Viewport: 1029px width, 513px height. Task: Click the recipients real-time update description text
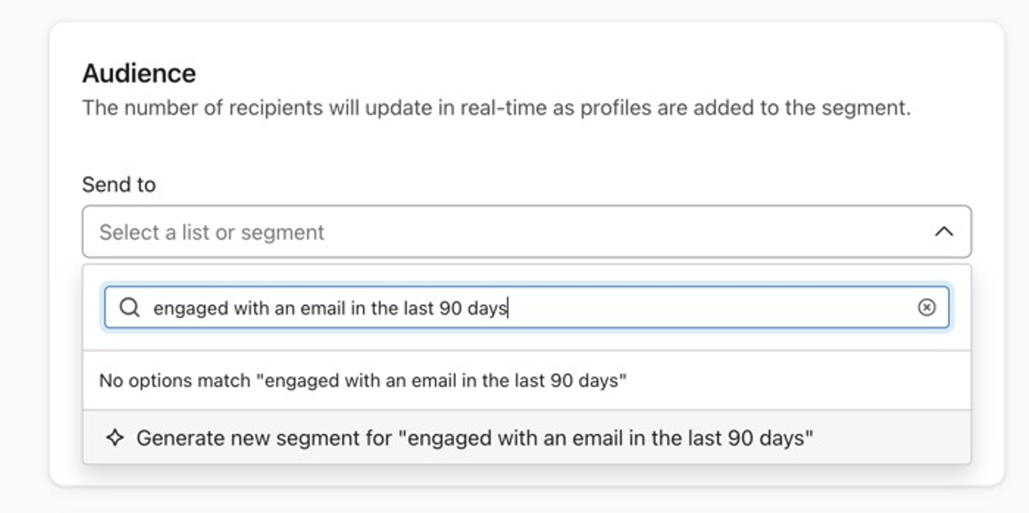coord(496,107)
